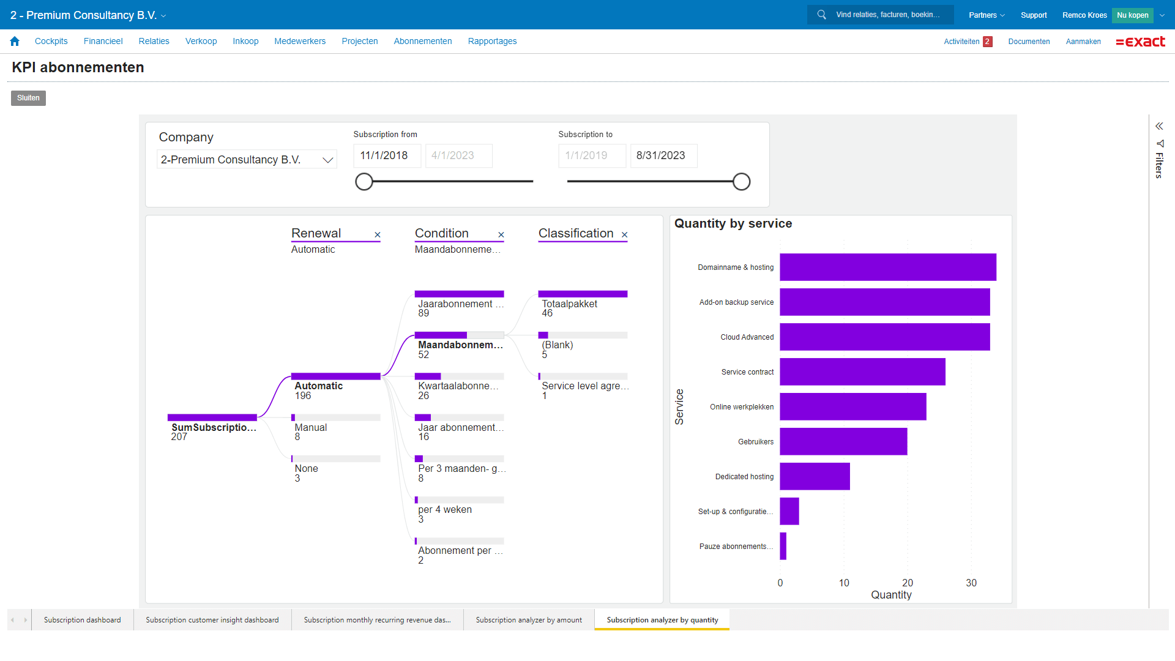This screenshot has height=661, width=1175.
Task: Expand the Filters pane double chevron
Action: pyautogui.click(x=1159, y=126)
